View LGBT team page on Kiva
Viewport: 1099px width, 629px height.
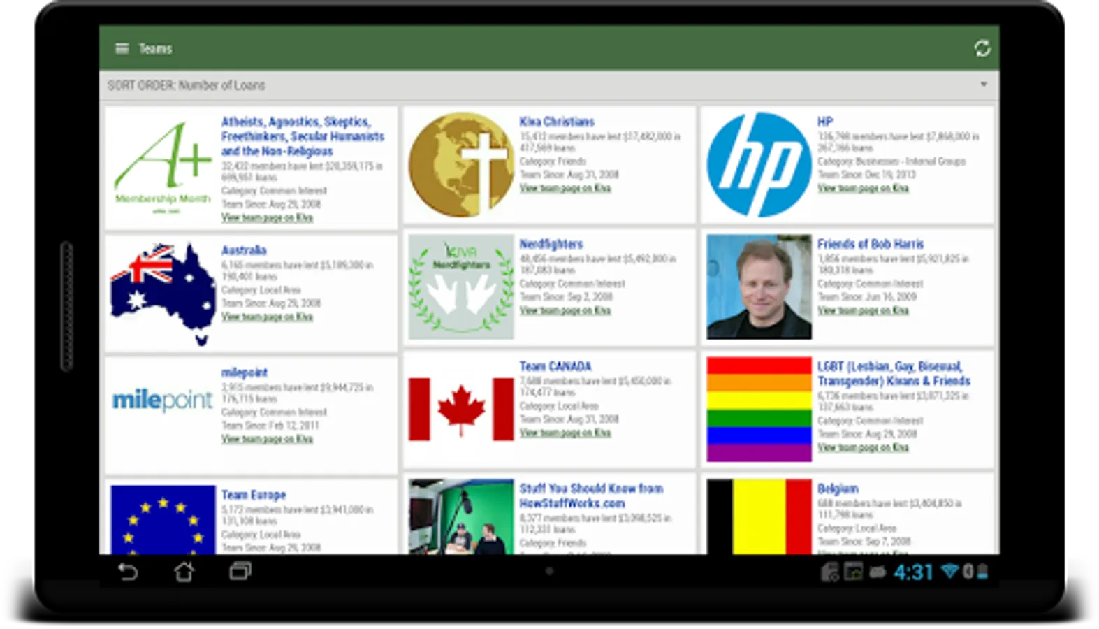click(x=863, y=447)
